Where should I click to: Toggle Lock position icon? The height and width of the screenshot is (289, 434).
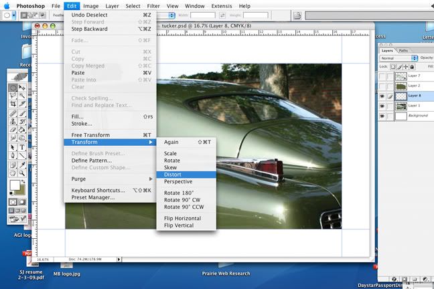pos(406,67)
